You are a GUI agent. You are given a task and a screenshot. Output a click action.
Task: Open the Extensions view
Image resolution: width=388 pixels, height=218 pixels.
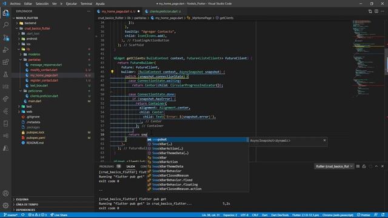tap(5, 62)
